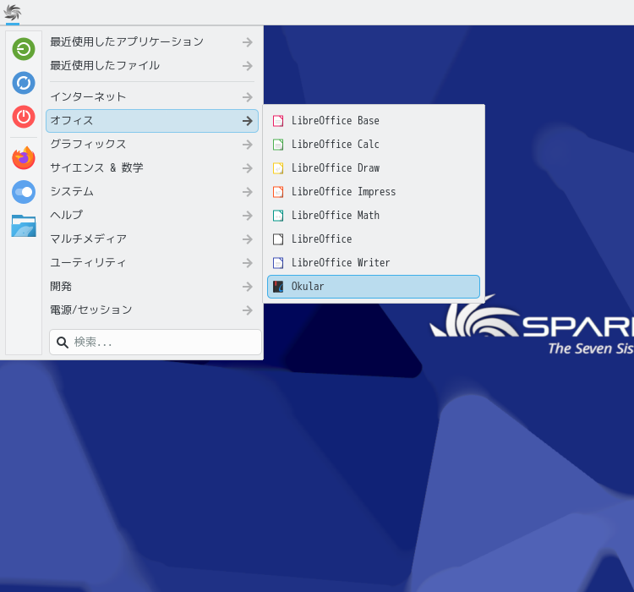
Task: Launch LibreOffice Impress
Action: point(374,192)
